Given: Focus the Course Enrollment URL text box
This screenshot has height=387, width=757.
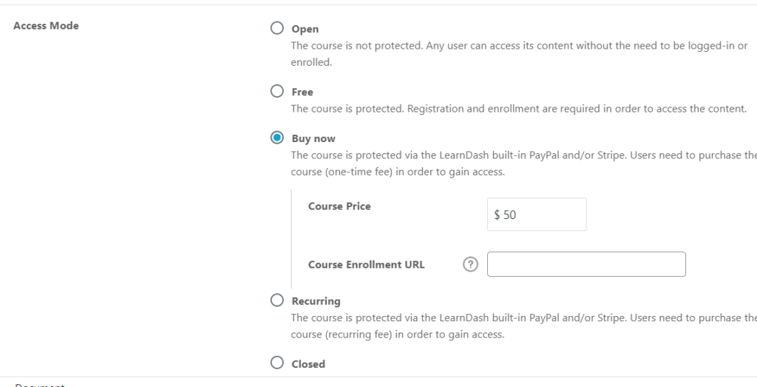Looking at the screenshot, I should point(586,264).
